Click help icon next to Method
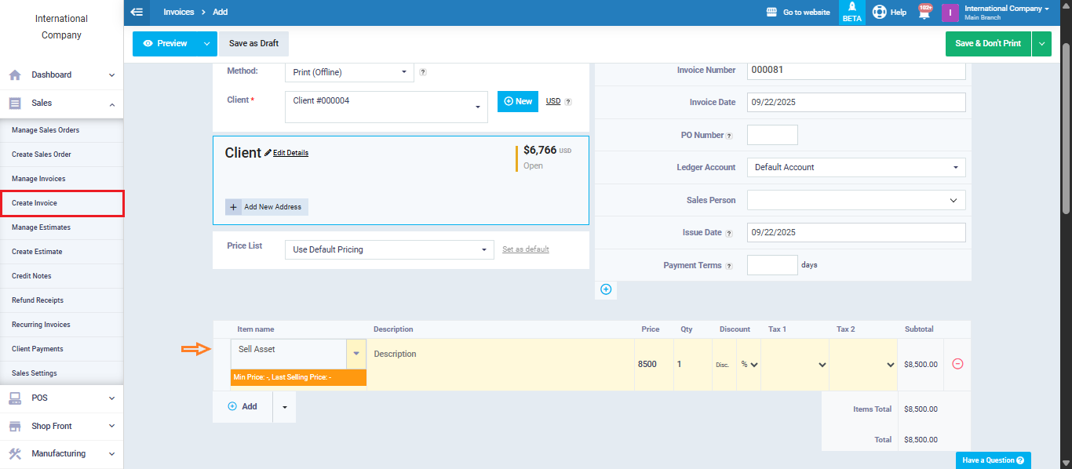 point(423,72)
